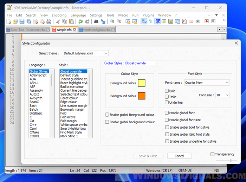Click the green Undo arrow icon

click(x=80, y=21)
